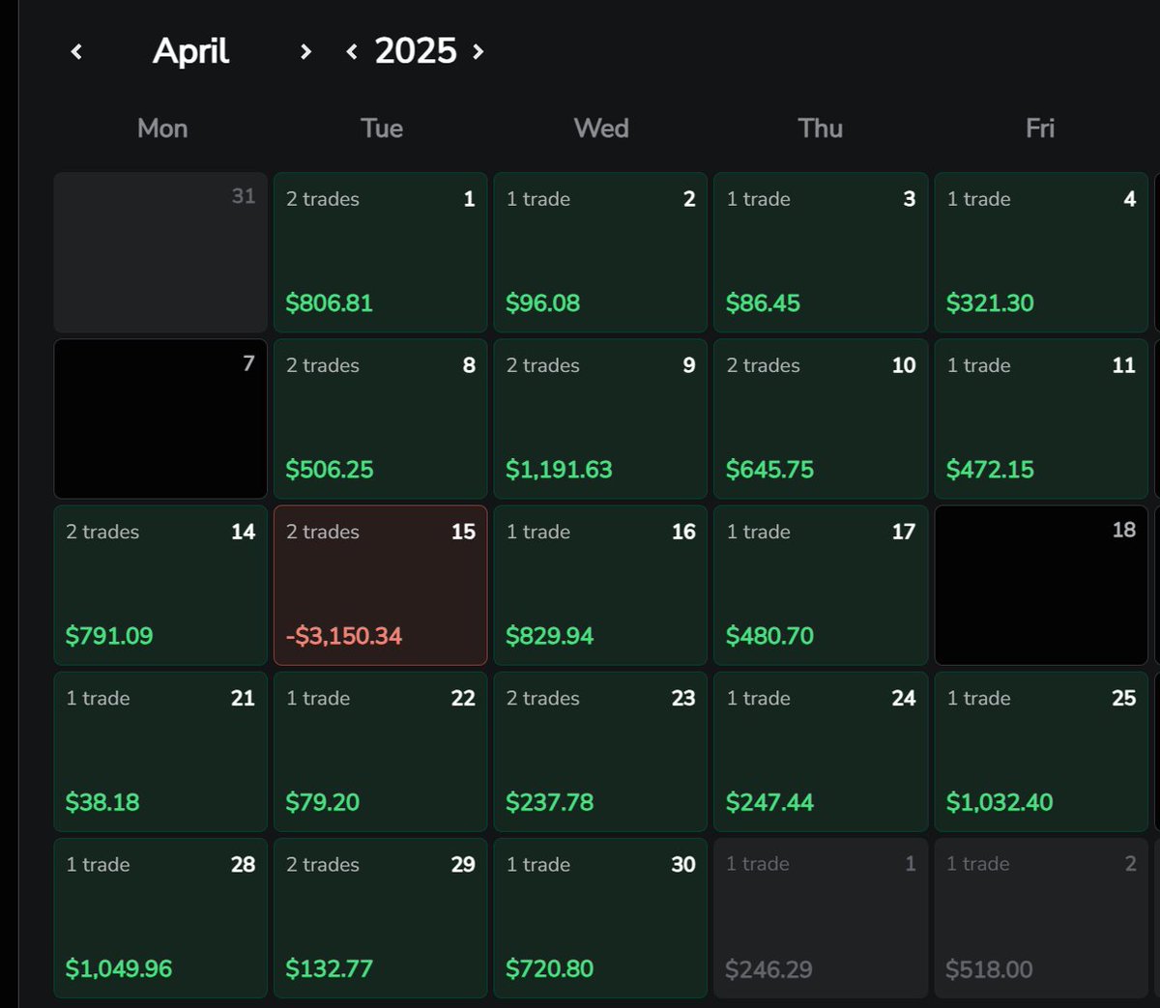The height and width of the screenshot is (1008, 1160).
Task: Click the April month label
Action: [191, 51]
